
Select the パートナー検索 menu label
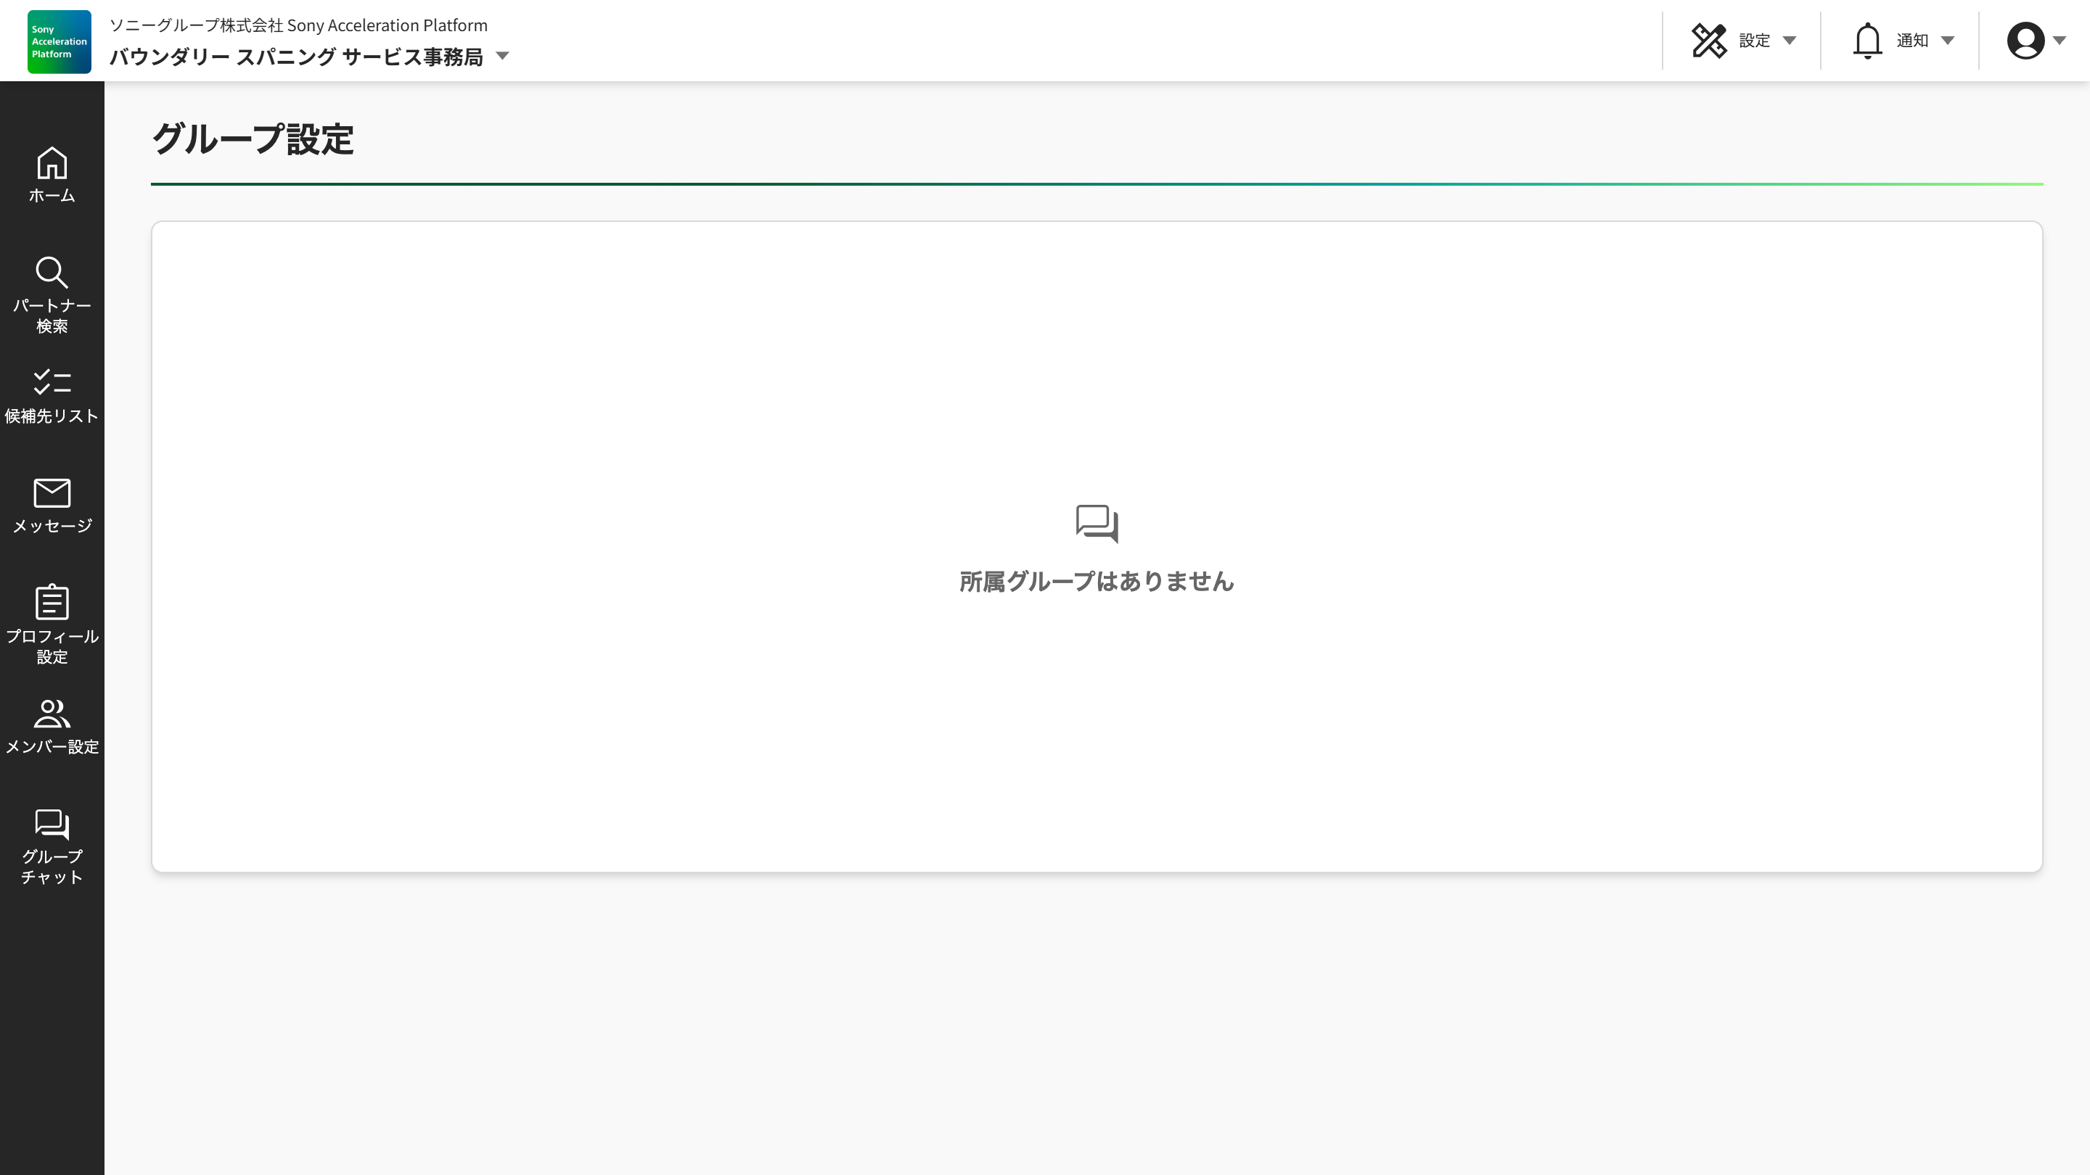pos(52,316)
